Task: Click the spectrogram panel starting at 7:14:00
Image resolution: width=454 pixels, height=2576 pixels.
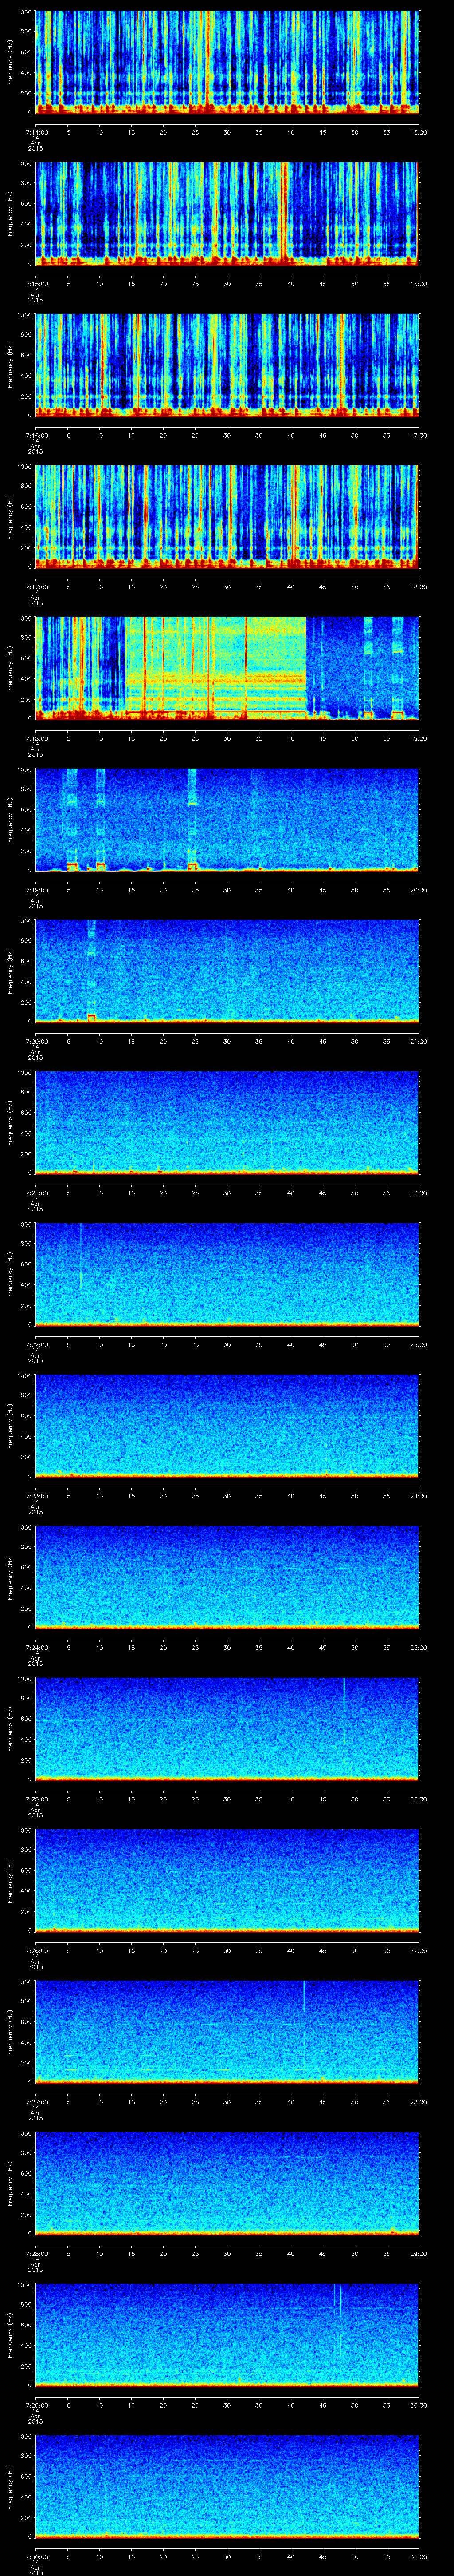Action: [x=227, y=62]
